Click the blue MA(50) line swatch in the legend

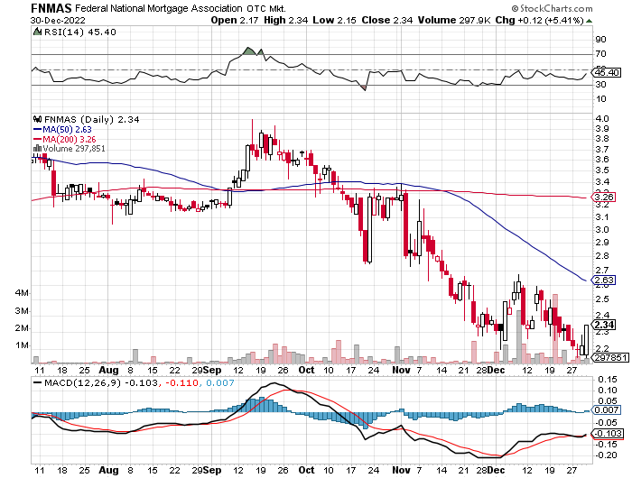(38, 130)
